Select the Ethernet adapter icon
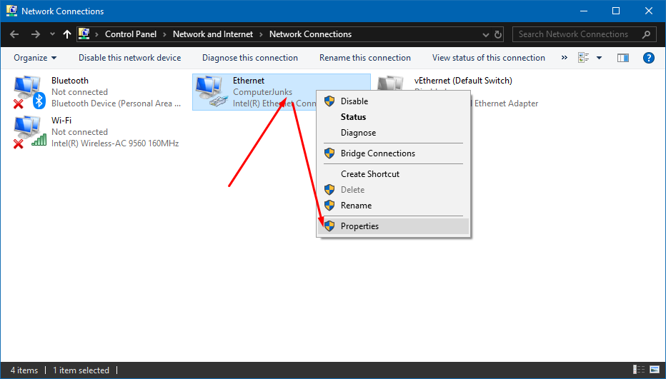This screenshot has width=666, height=379. [212, 91]
